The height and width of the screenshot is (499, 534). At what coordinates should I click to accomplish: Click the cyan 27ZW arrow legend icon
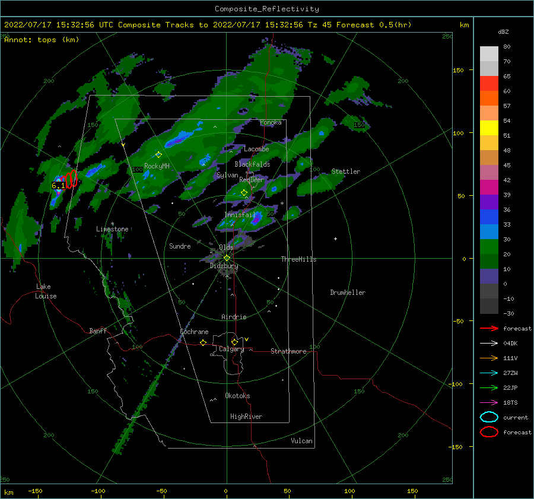coord(489,373)
